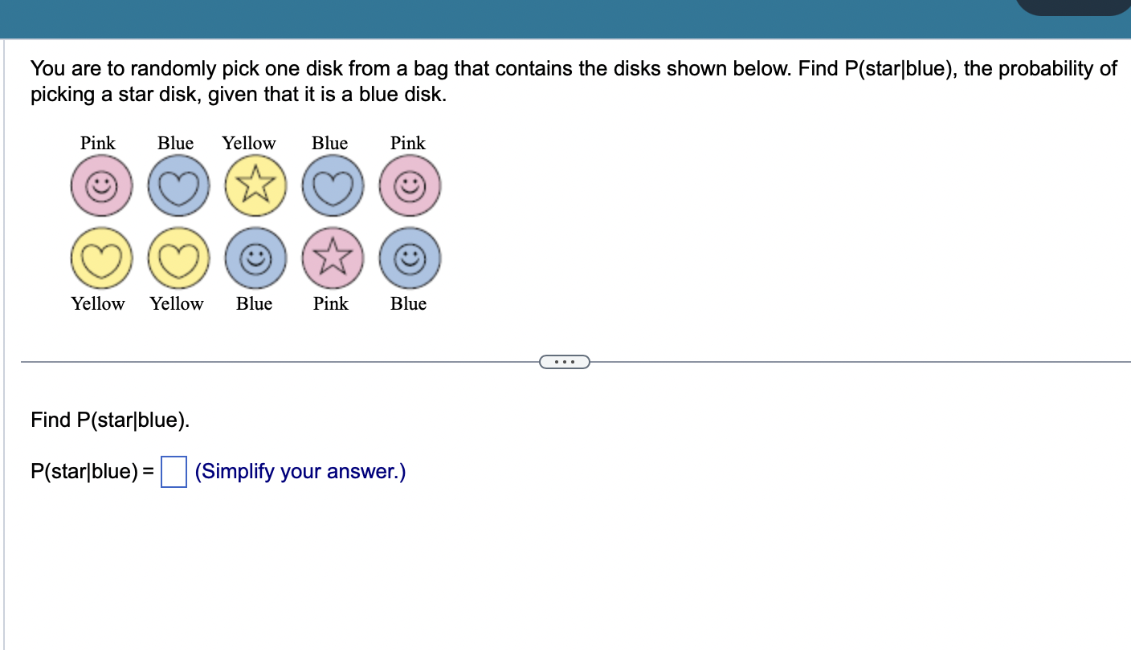Image resolution: width=1131 pixels, height=650 pixels.
Task: Click the second blue heart disk in top row
Action: (332, 185)
